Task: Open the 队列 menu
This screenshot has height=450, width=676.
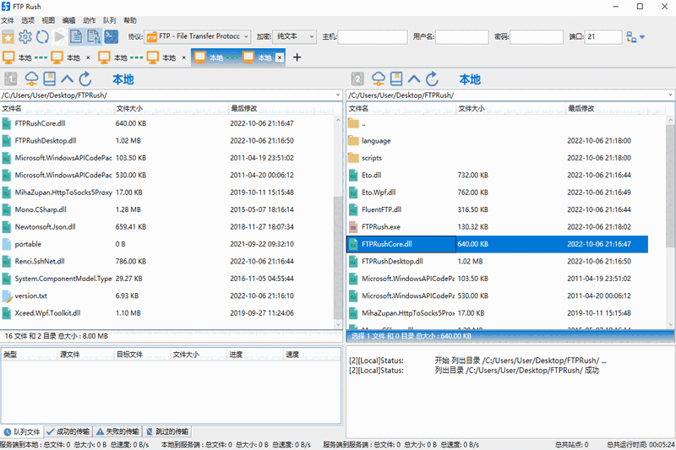Action: 110,19
